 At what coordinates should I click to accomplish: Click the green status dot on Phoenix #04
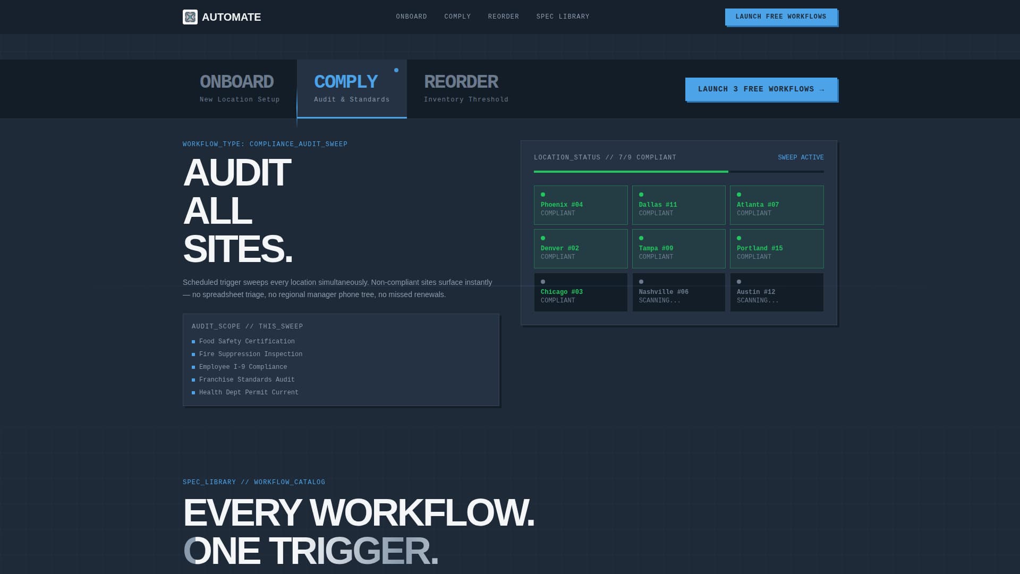[542, 194]
